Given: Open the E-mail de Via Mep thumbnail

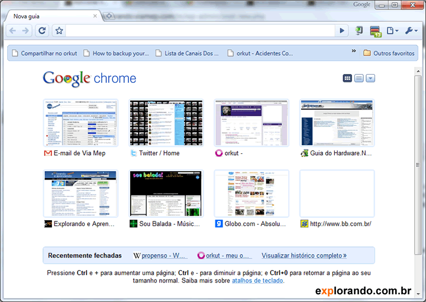Looking at the screenshot, I should coord(80,123).
